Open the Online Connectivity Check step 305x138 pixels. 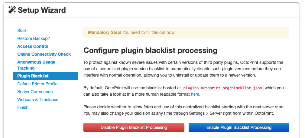pyautogui.click(x=44, y=54)
